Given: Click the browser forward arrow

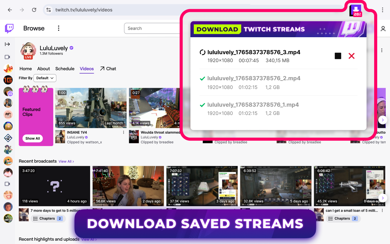Looking at the screenshot, I should (x=22, y=10).
